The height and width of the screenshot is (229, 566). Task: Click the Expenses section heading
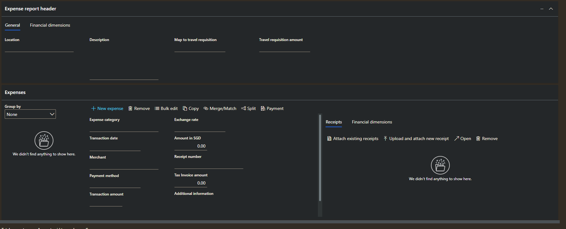tap(15, 92)
